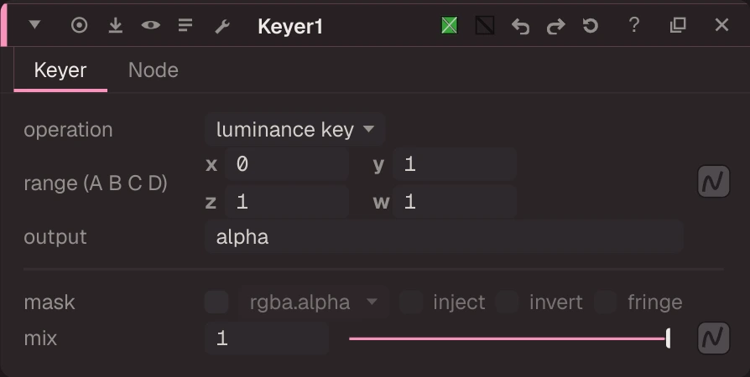Click the mask label
Image resolution: width=750 pixels, height=377 pixels.
click(x=49, y=302)
